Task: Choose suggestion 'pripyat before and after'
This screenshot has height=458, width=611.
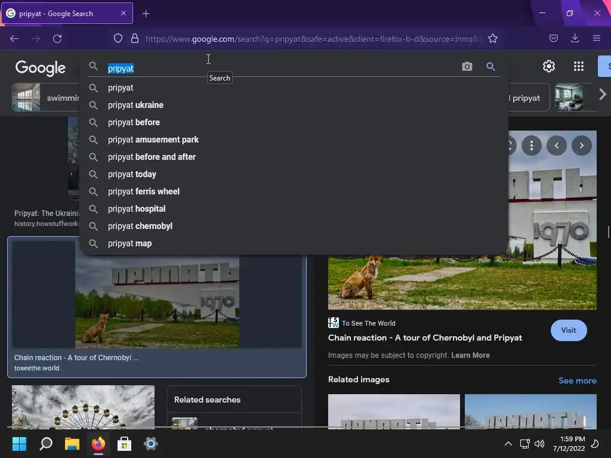Action: tap(294, 157)
